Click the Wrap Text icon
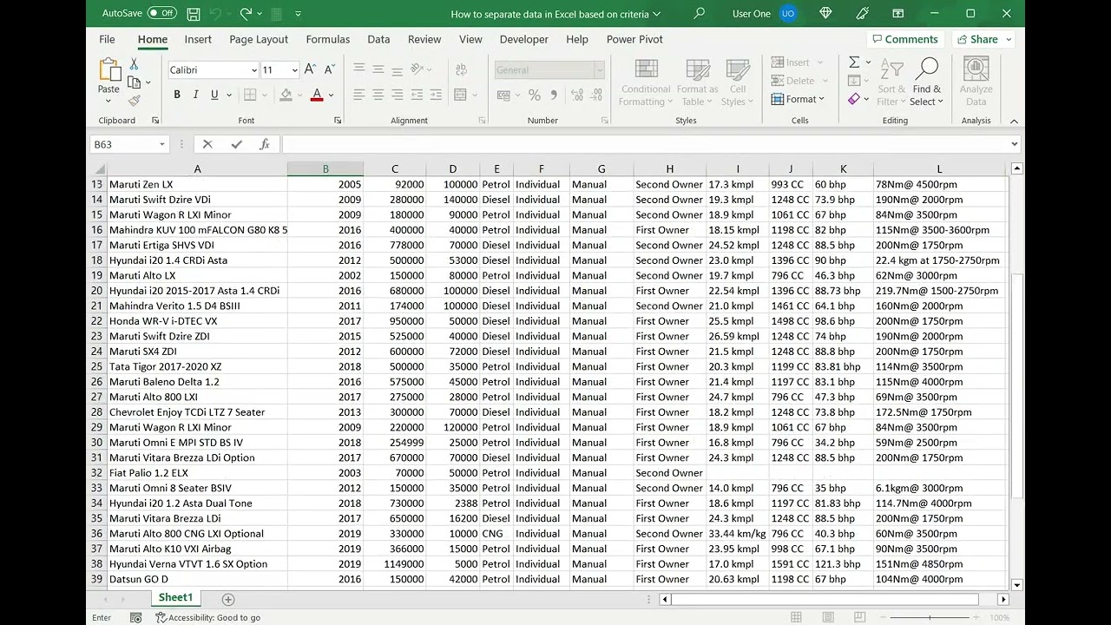The image size is (1111, 625). coord(460,69)
